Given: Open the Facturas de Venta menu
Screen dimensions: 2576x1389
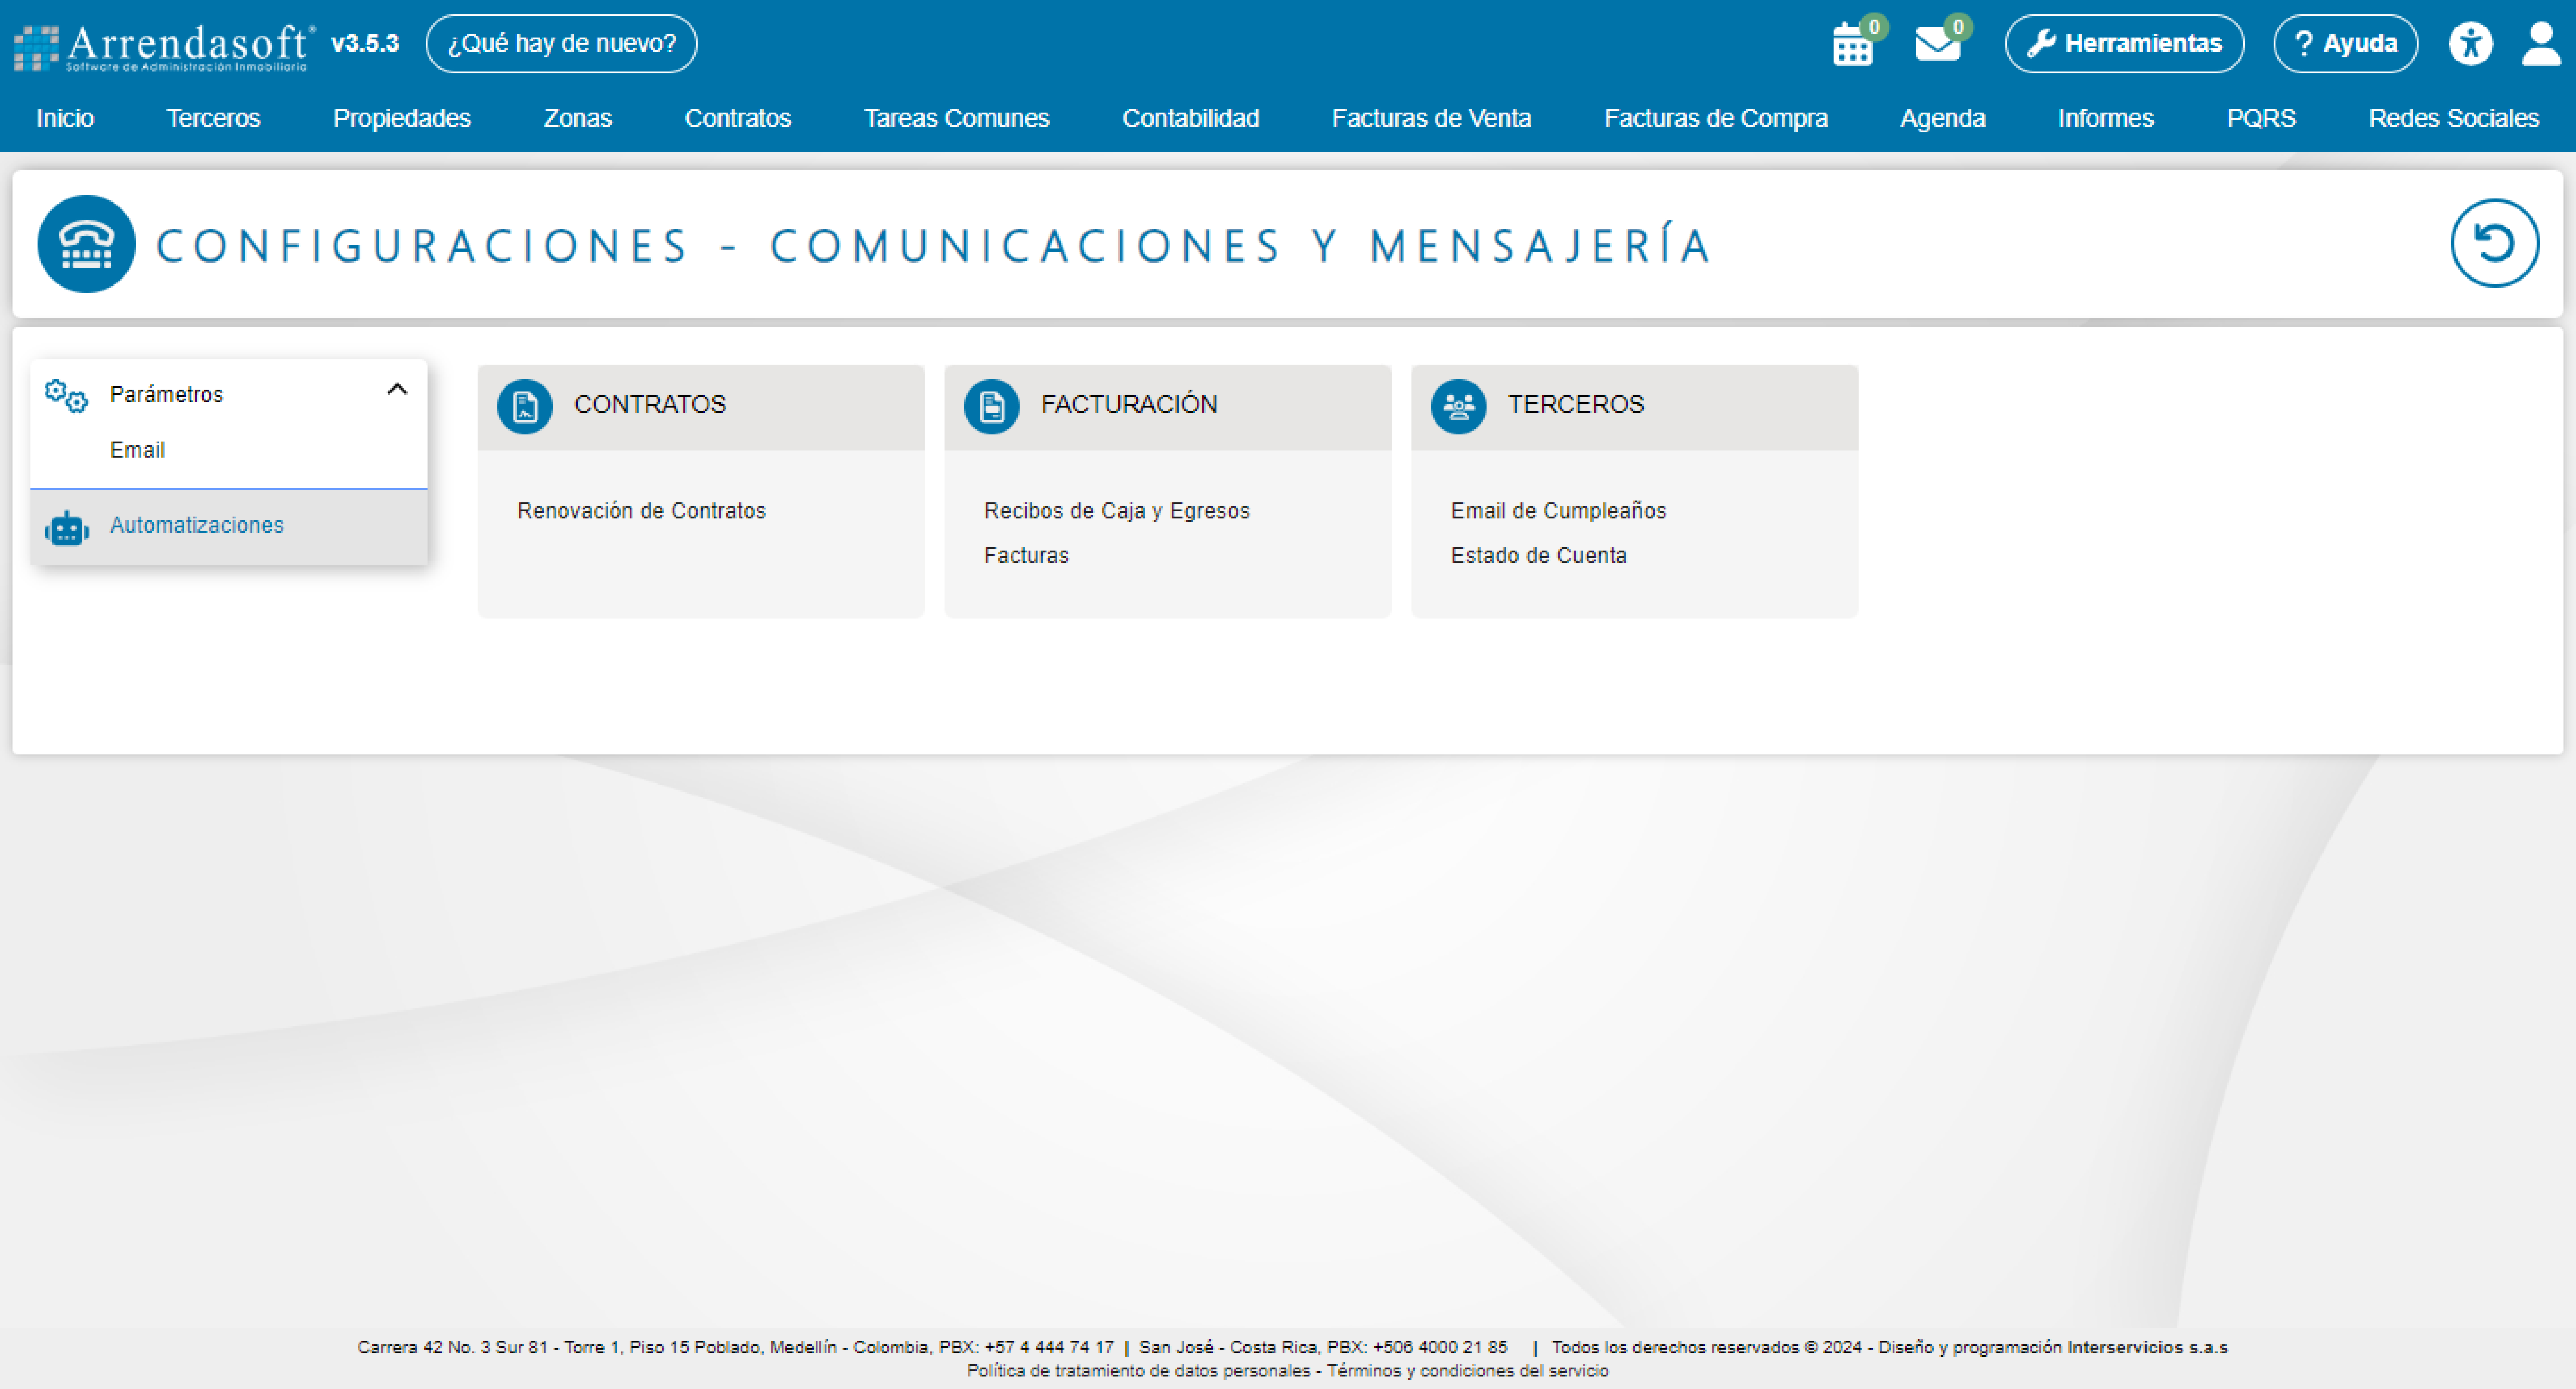Looking at the screenshot, I should click(1432, 118).
